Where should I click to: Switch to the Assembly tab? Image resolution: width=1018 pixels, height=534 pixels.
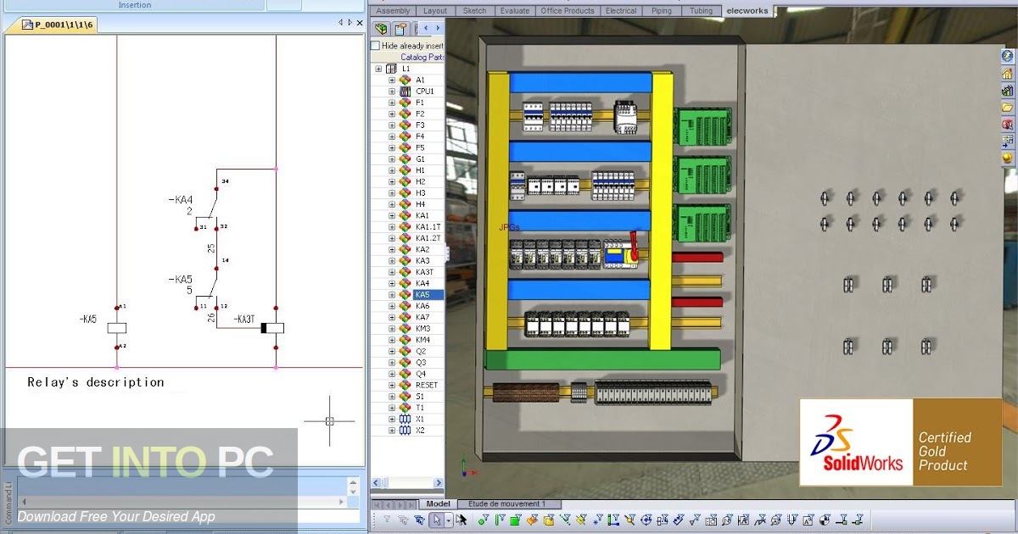(394, 11)
